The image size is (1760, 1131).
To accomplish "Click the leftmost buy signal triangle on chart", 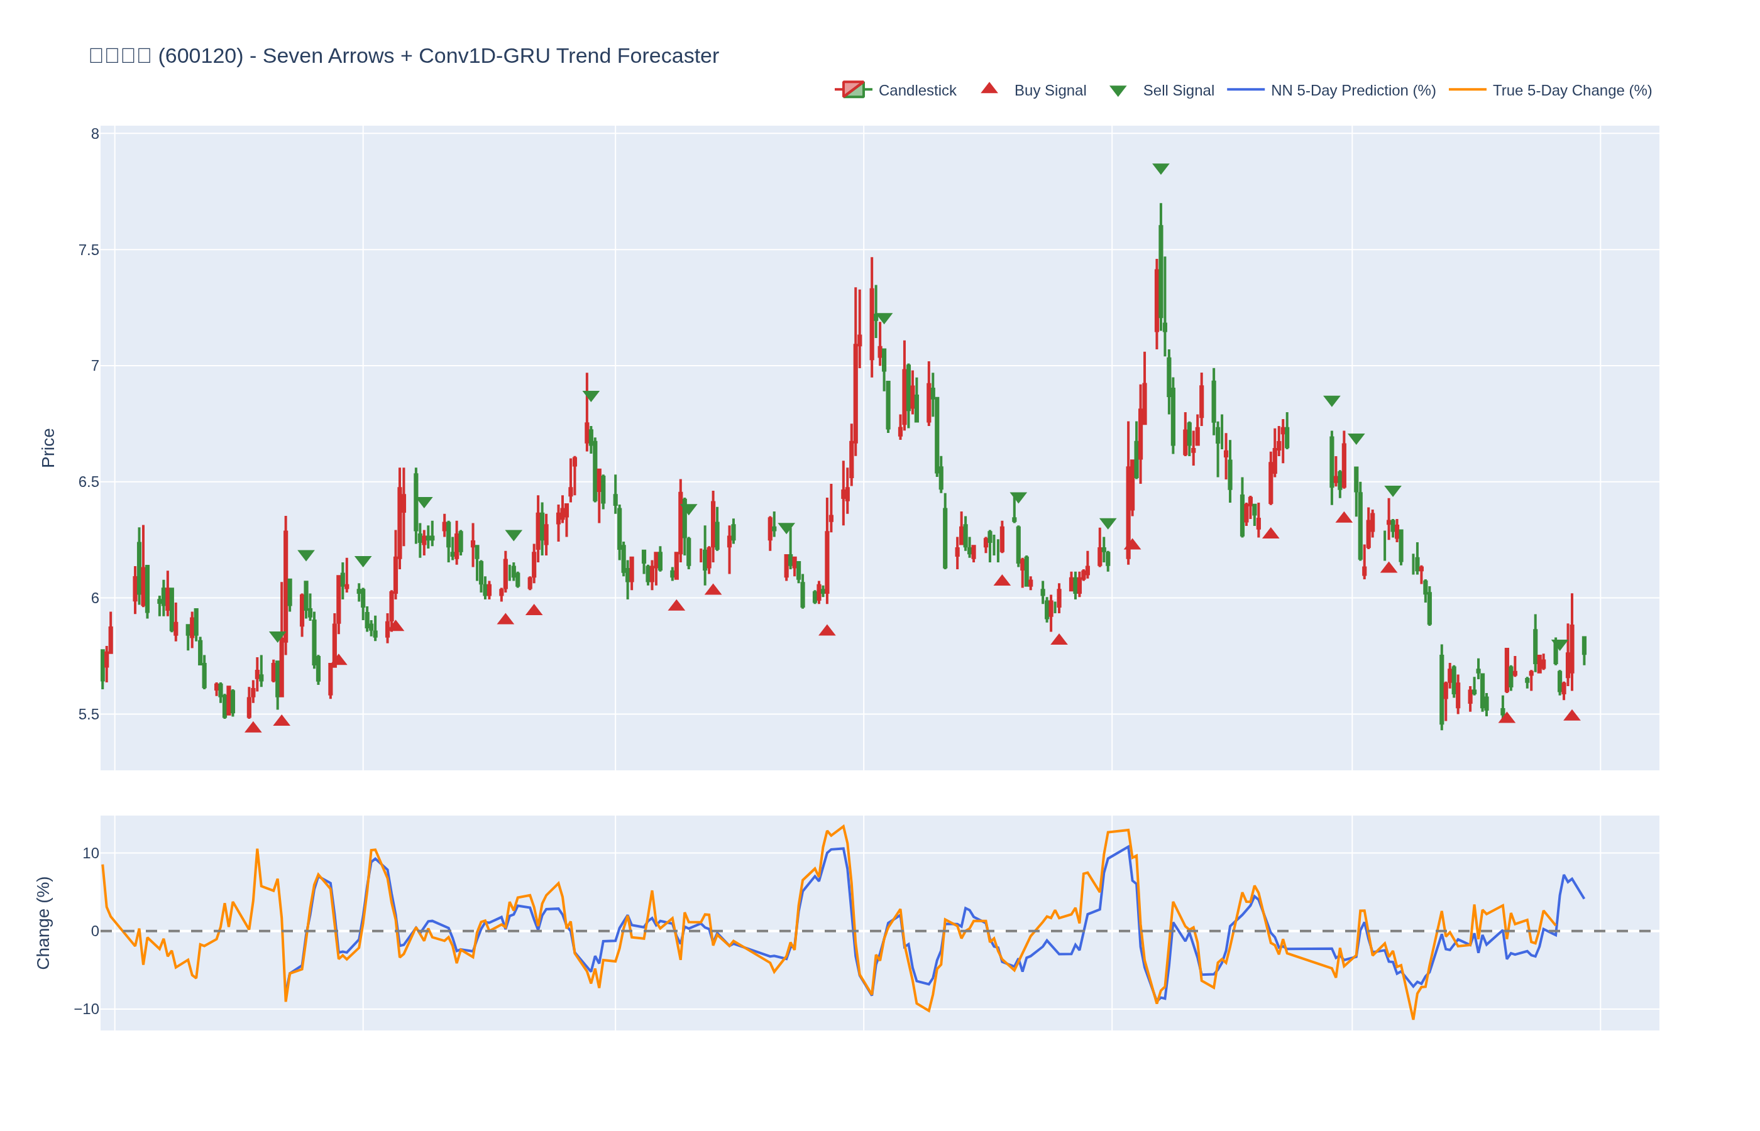I will click(253, 727).
